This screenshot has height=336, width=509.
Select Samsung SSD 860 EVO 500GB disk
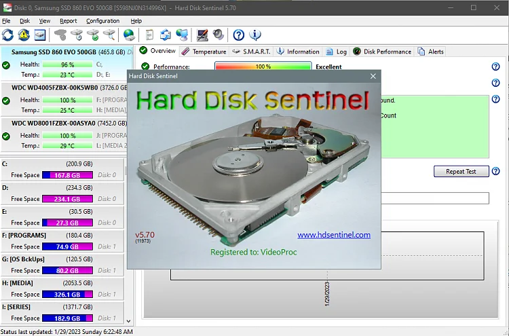tap(67, 64)
